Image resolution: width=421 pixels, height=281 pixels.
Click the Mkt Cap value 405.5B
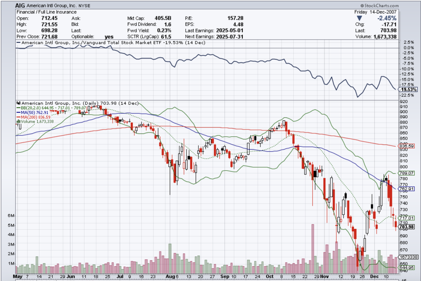(x=163, y=18)
